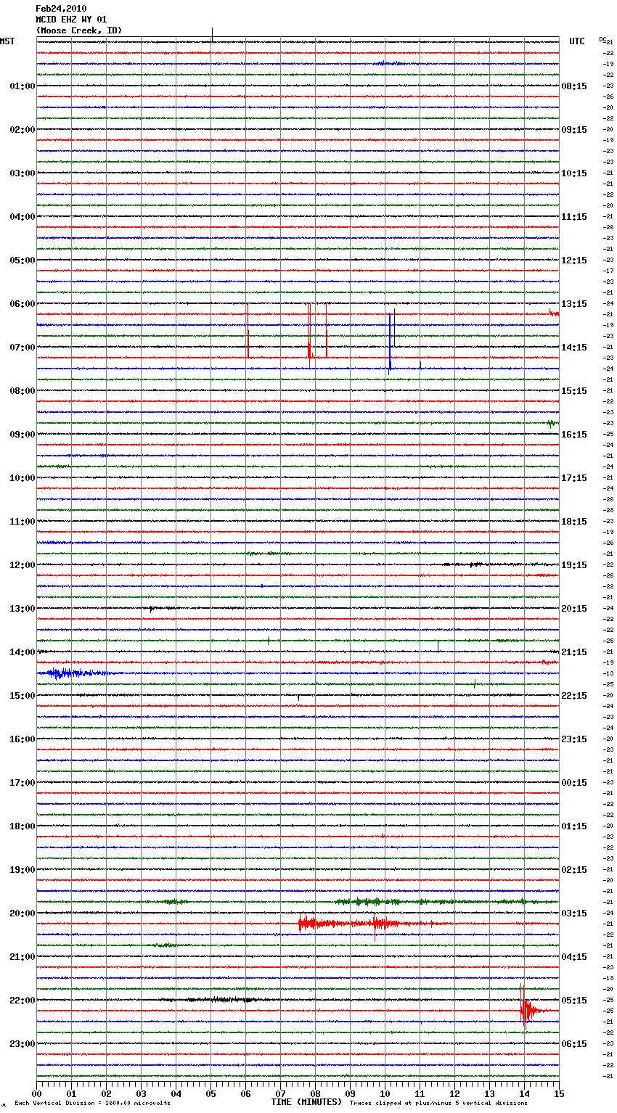Click the 09:15 UTC time label
Image resolution: width=617 pixels, height=1113 pixels.
[574, 130]
